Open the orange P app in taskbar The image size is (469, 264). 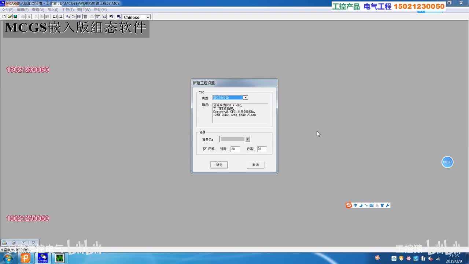click(25, 258)
